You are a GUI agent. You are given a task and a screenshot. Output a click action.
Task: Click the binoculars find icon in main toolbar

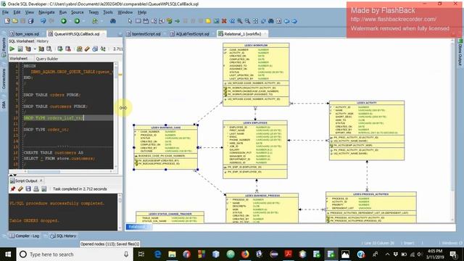click(113, 21)
